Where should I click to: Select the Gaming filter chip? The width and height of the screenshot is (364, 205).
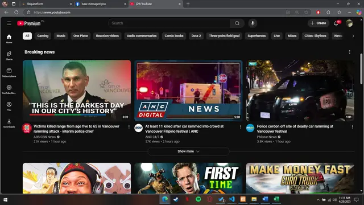point(43,36)
